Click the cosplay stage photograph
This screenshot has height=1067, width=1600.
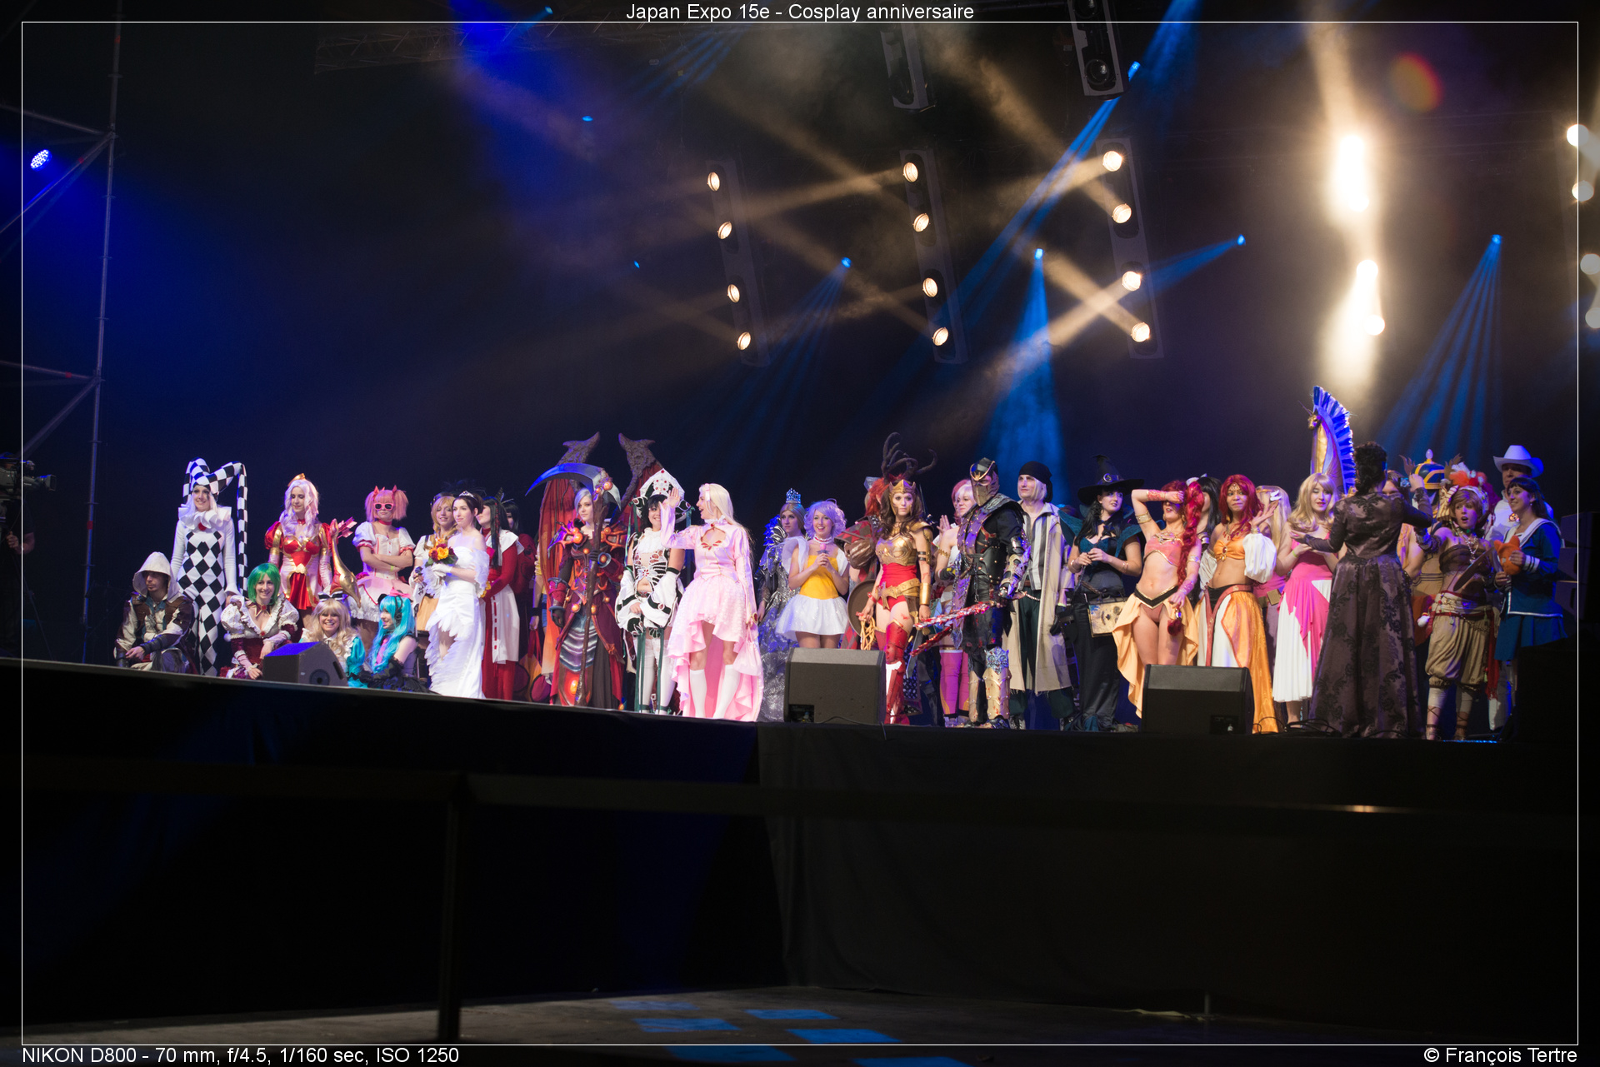tap(800, 533)
